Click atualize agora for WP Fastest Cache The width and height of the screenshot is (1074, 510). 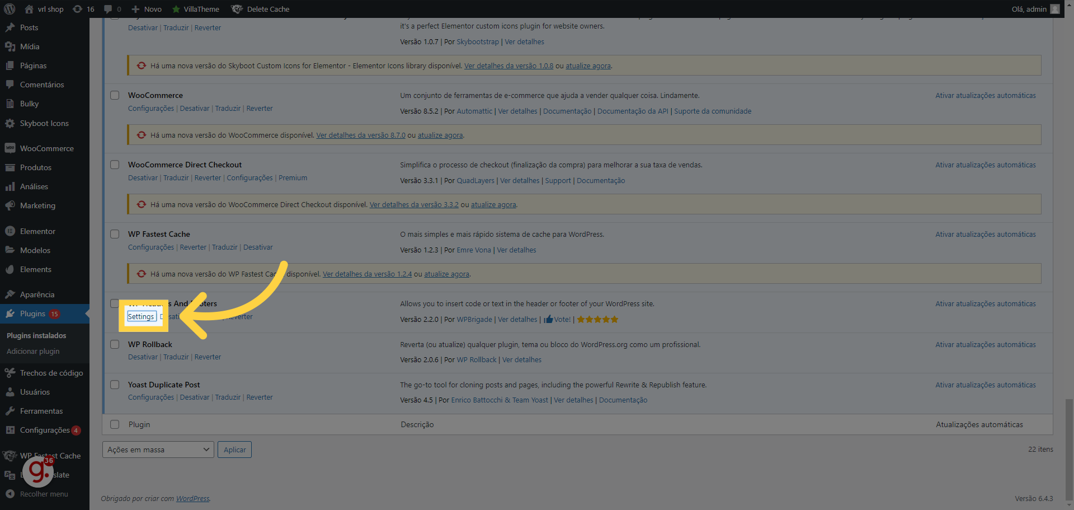(x=446, y=274)
